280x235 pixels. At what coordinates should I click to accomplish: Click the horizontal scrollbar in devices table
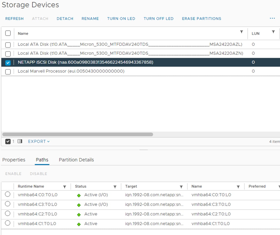[x=77, y=134]
